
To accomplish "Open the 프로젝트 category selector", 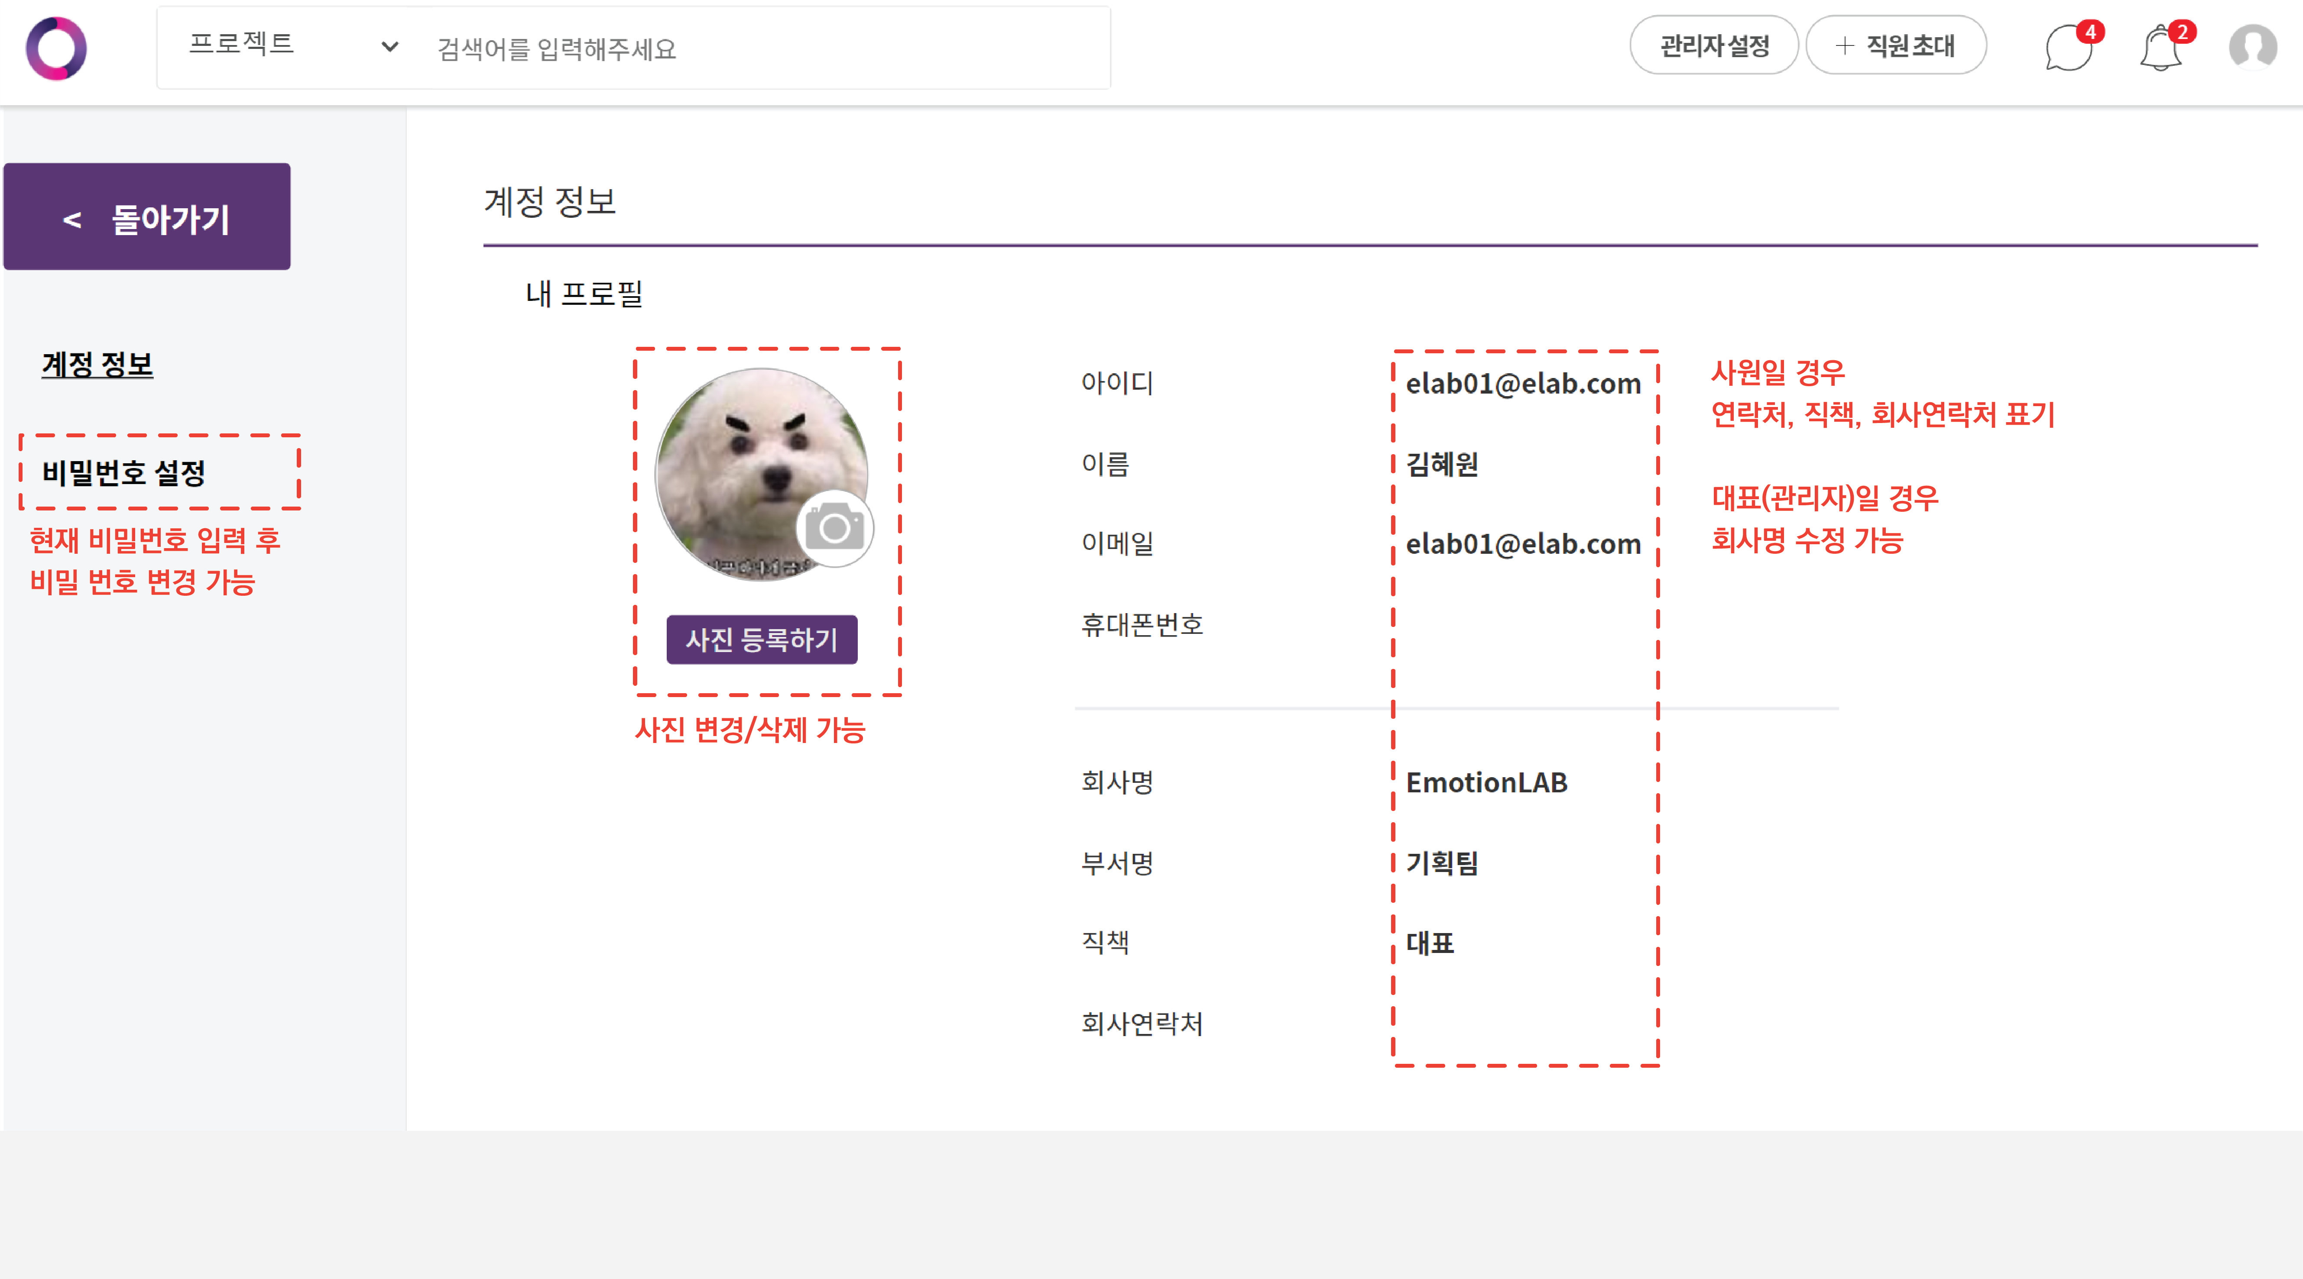I will tap(242, 45).
